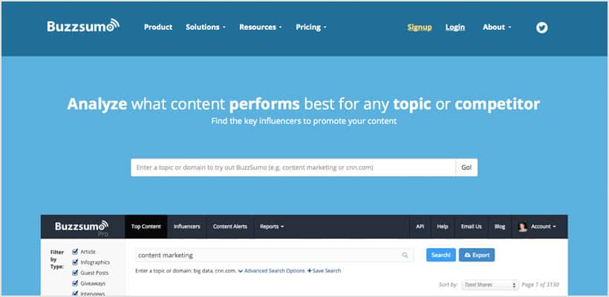Click the Buzzsumo logo in header
Screen dimensions: 609x297
click(x=83, y=26)
